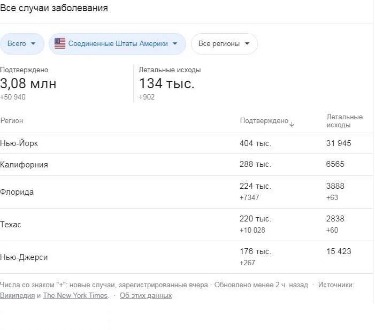Select the Нью-Джерси region row

click(x=24, y=257)
